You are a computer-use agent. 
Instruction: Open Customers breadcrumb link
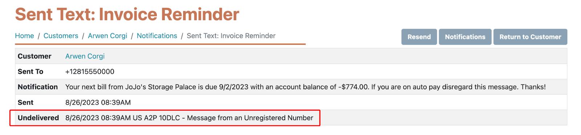(61, 36)
